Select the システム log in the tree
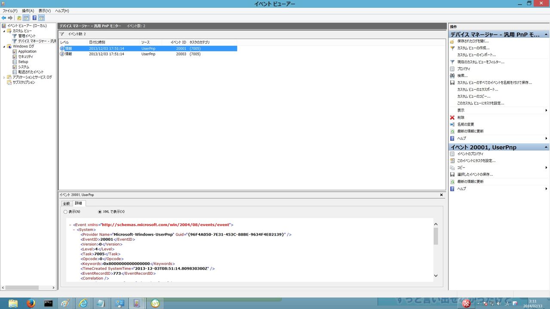Image resolution: width=550 pixels, height=309 pixels. pyautogui.click(x=24, y=67)
